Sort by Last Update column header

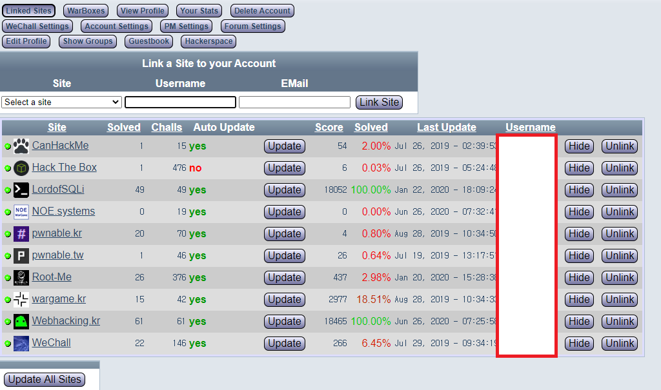coord(447,127)
